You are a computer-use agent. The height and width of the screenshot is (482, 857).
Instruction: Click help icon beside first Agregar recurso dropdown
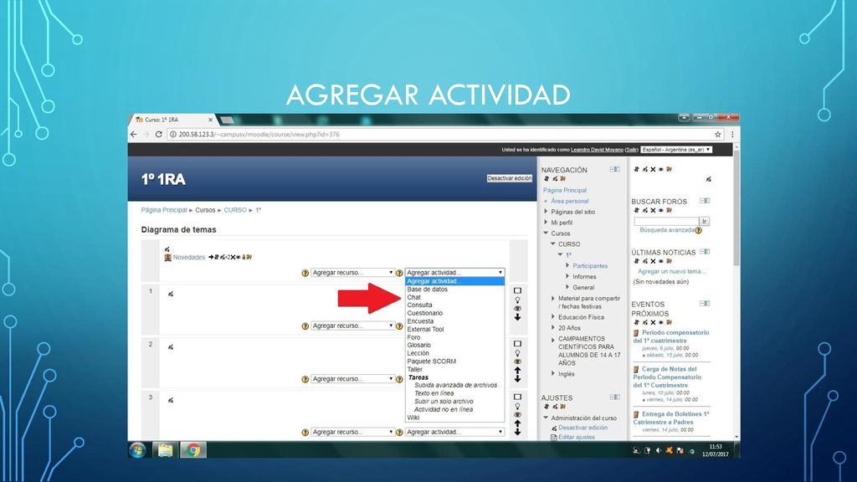pyautogui.click(x=305, y=273)
